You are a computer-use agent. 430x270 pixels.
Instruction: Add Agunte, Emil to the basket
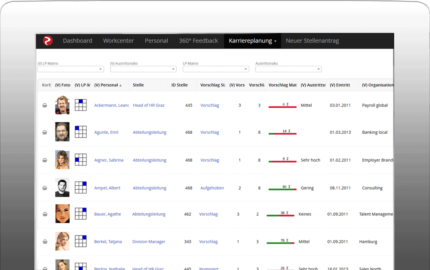click(x=45, y=132)
